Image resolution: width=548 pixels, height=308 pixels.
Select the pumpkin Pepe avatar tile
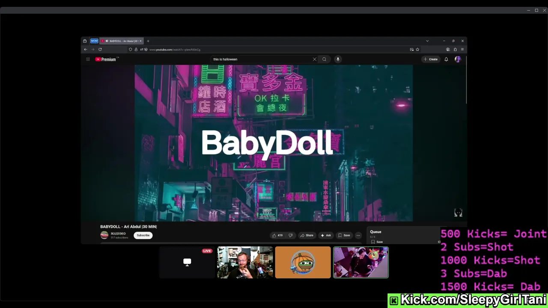click(x=303, y=262)
